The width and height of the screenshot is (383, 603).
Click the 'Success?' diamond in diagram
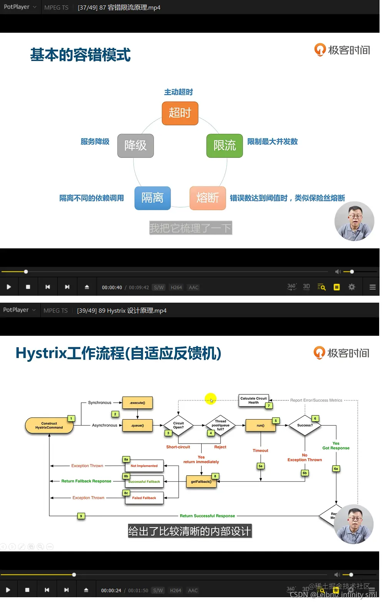tap(305, 425)
